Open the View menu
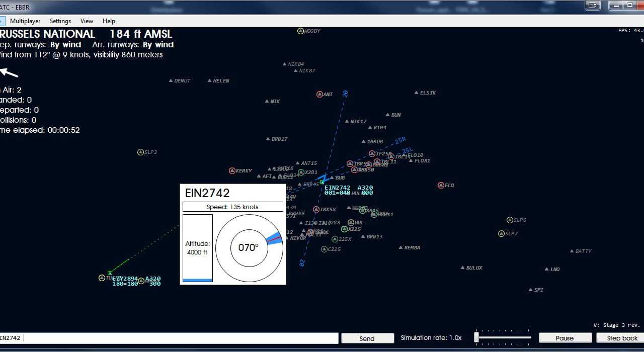This screenshot has width=644, height=352. [x=87, y=21]
